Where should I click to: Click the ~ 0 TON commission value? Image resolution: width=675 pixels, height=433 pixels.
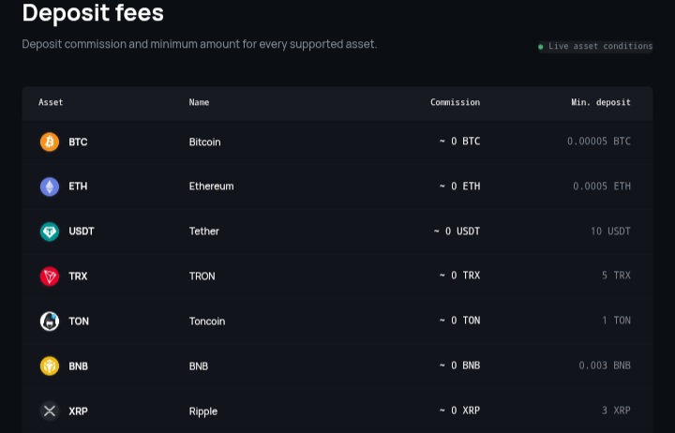[459, 321]
